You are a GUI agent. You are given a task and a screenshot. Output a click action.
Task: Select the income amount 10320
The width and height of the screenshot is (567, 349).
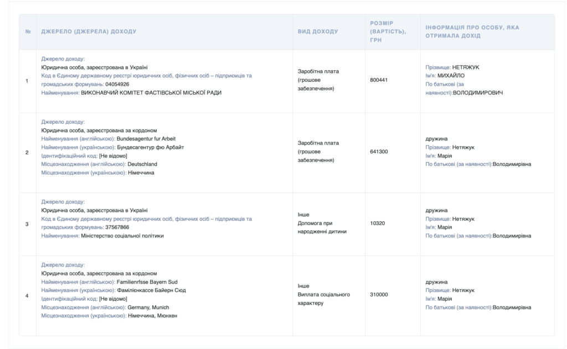point(377,223)
